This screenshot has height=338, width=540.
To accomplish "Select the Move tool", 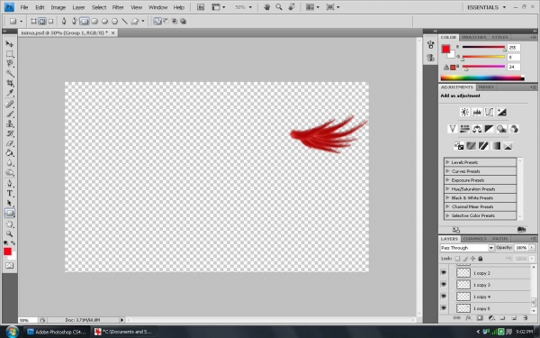I will point(10,44).
